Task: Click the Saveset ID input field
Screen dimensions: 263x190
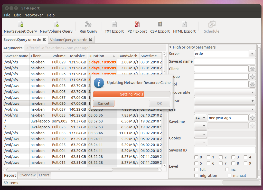Action: click(225, 150)
